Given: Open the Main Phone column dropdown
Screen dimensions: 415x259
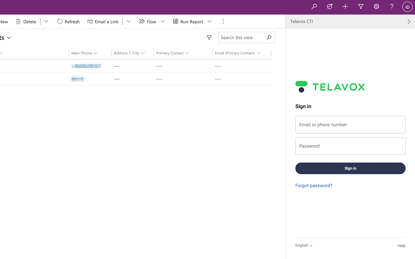Looking at the screenshot, I should [96, 53].
